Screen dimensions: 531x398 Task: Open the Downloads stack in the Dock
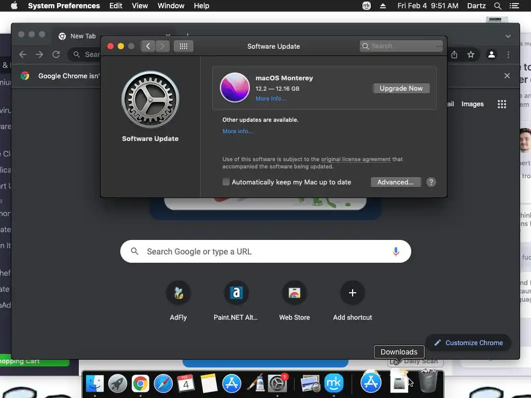point(399,382)
